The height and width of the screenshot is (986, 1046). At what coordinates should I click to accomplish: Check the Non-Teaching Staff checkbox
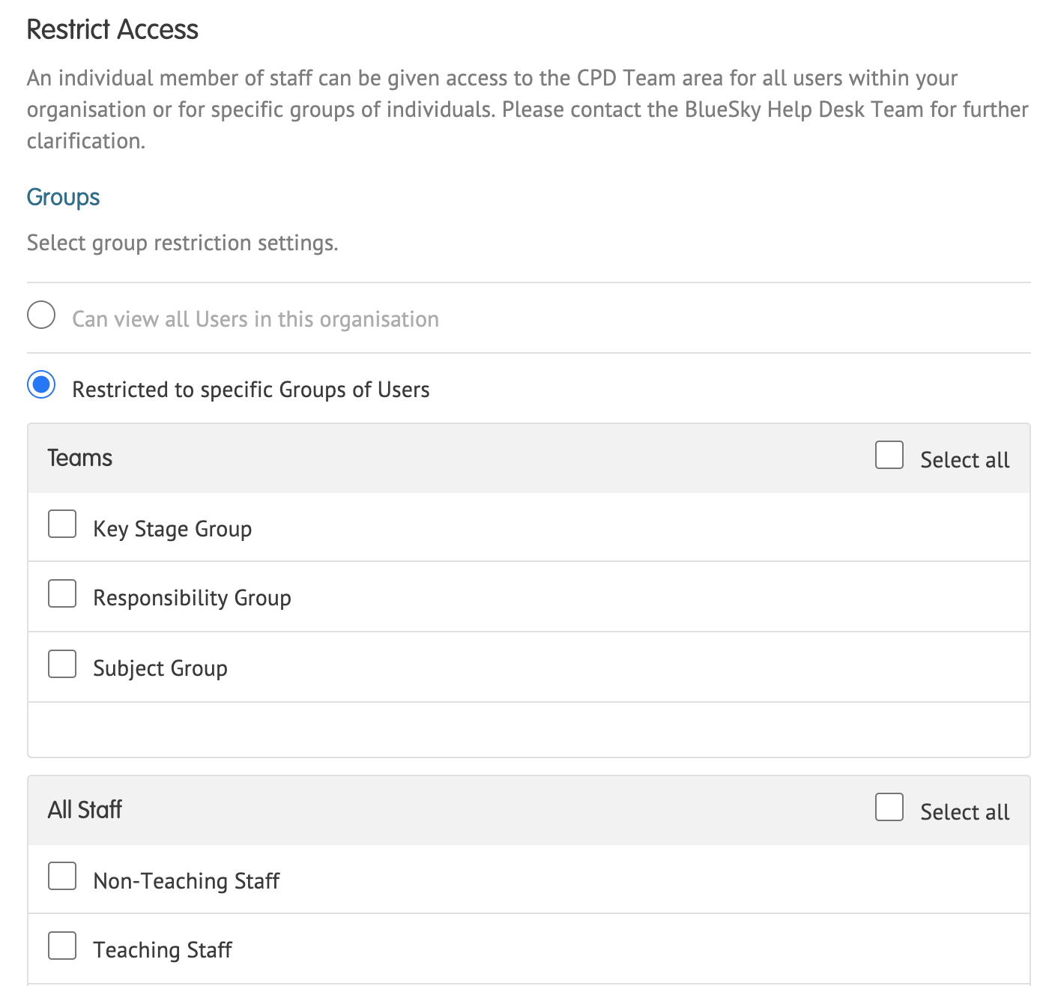pyautogui.click(x=62, y=876)
